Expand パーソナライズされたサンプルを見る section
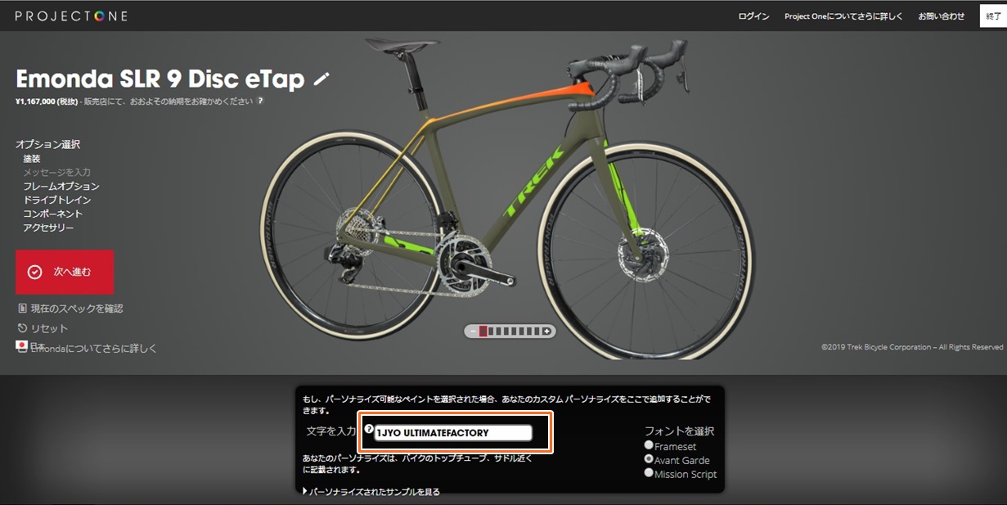The height and width of the screenshot is (505, 1007). tap(371, 492)
